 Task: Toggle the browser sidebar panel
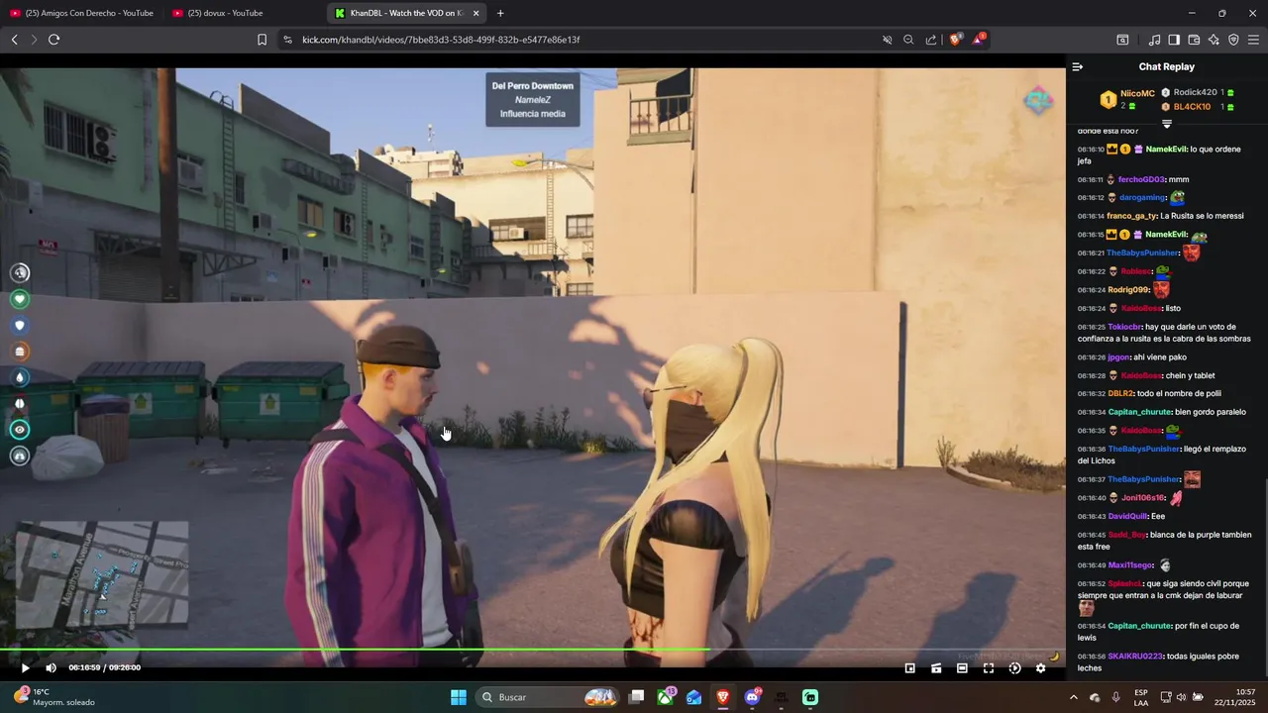(1174, 40)
